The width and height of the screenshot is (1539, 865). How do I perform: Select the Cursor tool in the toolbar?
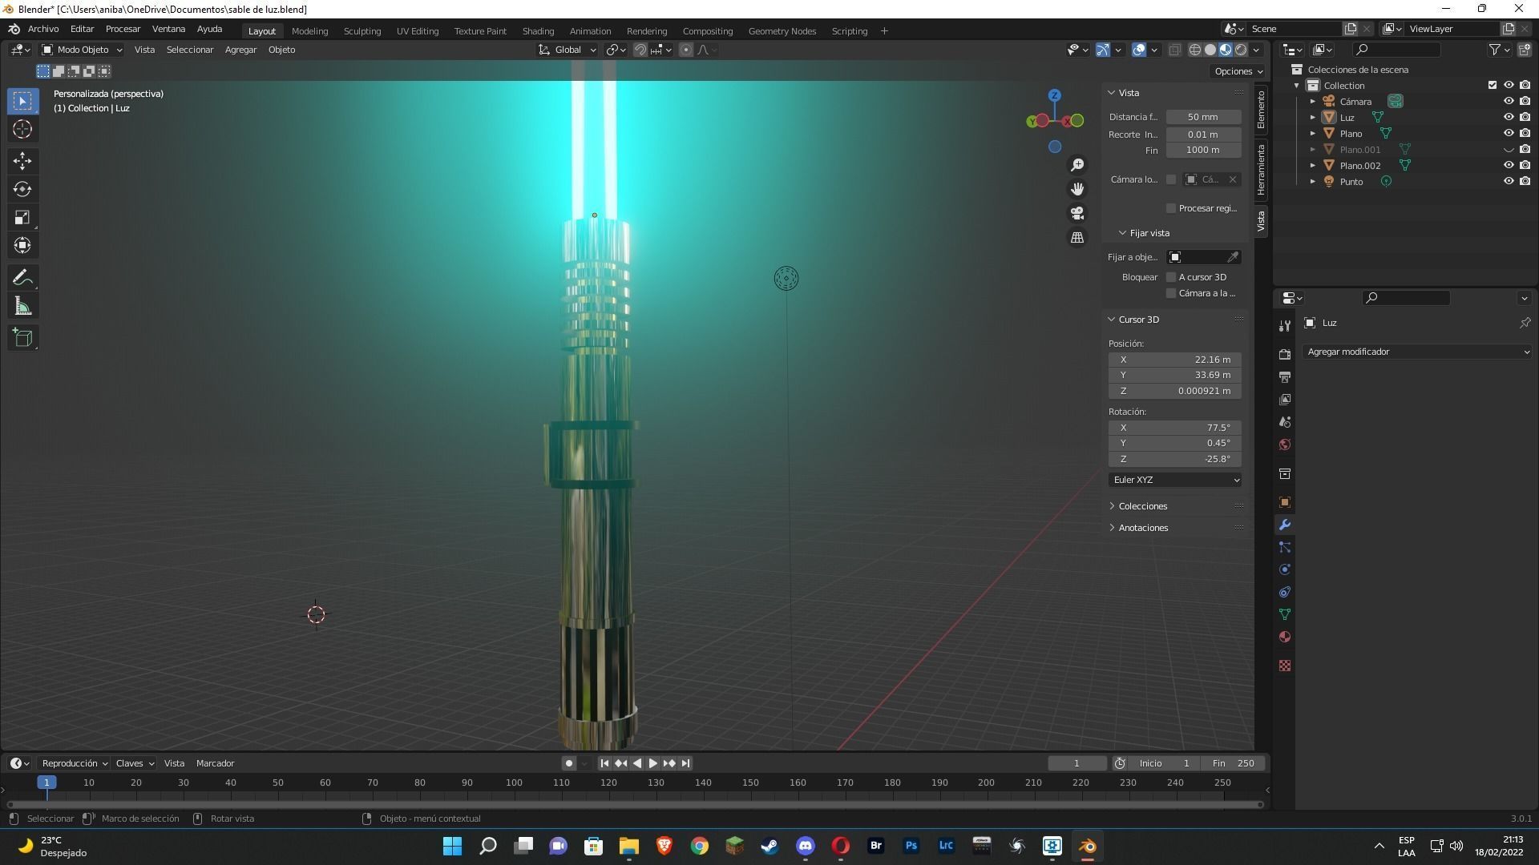coord(22,129)
